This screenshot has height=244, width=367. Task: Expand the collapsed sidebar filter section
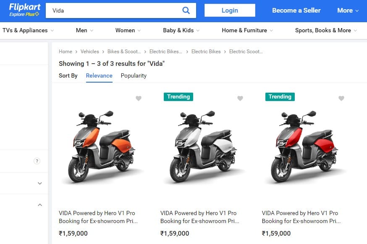(40, 183)
